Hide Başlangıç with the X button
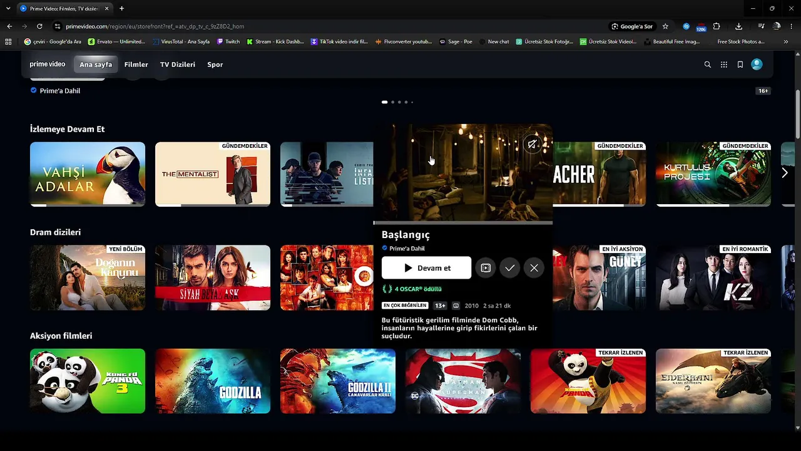 click(x=534, y=268)
